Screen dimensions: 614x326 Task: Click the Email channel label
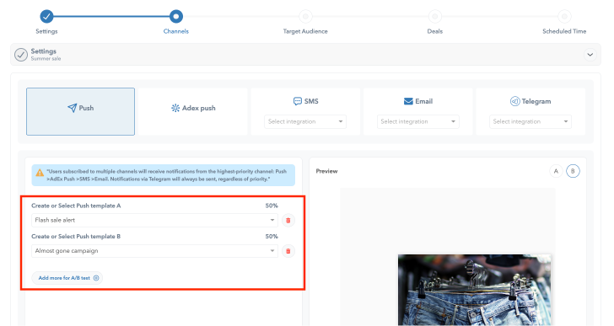[x=423, y=101]
